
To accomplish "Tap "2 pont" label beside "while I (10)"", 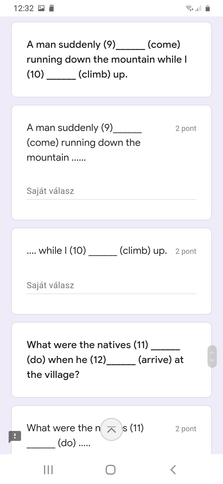I will click(x=186, y=251).
